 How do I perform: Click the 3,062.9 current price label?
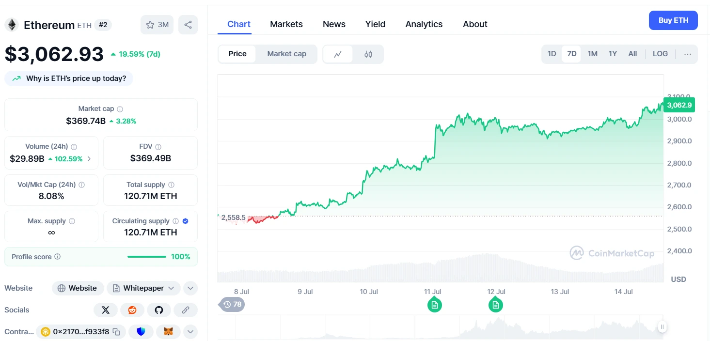679,105
